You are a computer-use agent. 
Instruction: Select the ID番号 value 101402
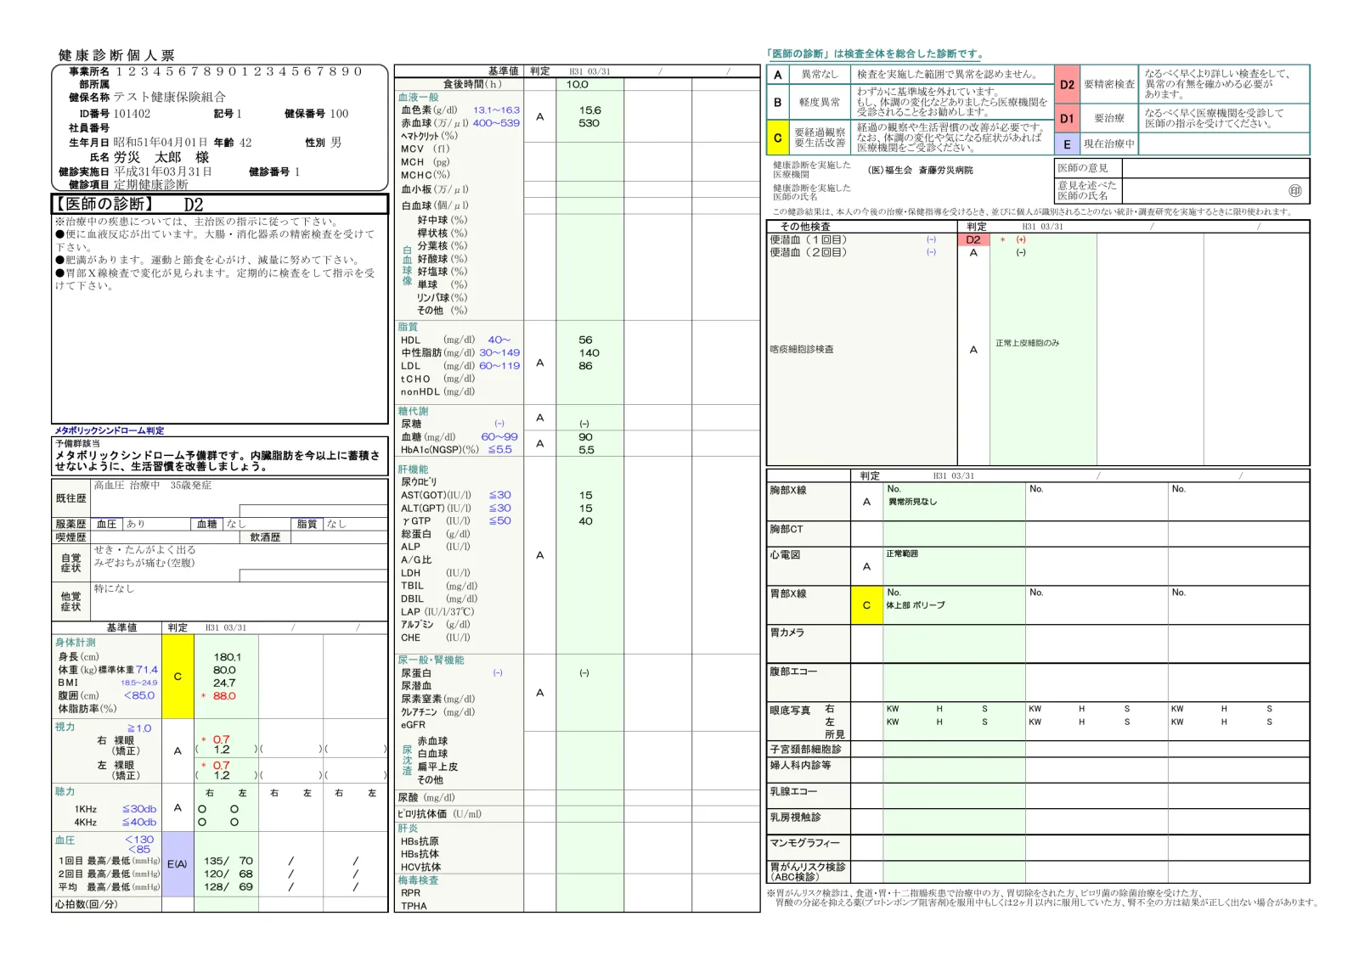(x=132, y=114)
